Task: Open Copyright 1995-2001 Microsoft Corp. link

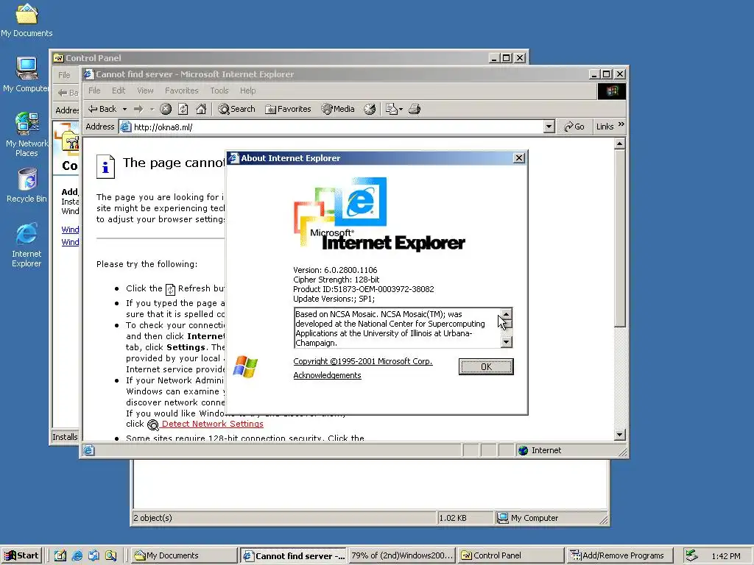Action: click(362, 361)
